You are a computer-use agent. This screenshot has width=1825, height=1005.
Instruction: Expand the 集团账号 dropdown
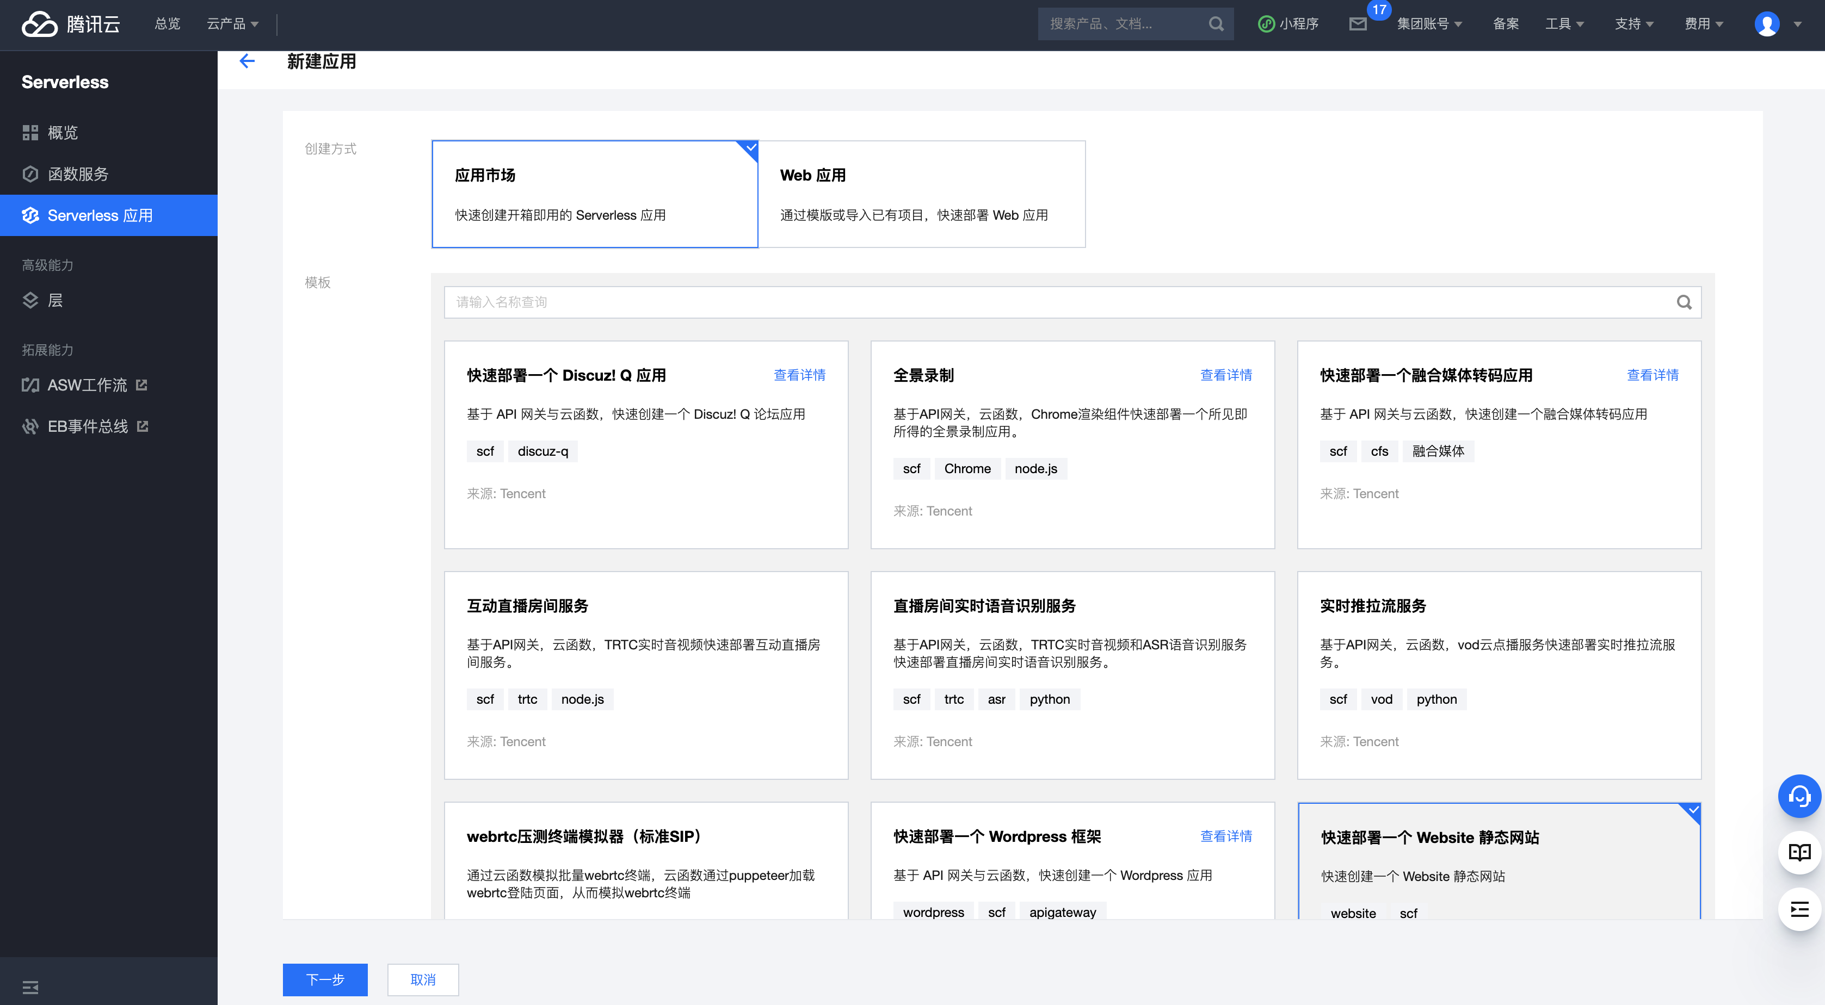click(x=1429, y=24)
